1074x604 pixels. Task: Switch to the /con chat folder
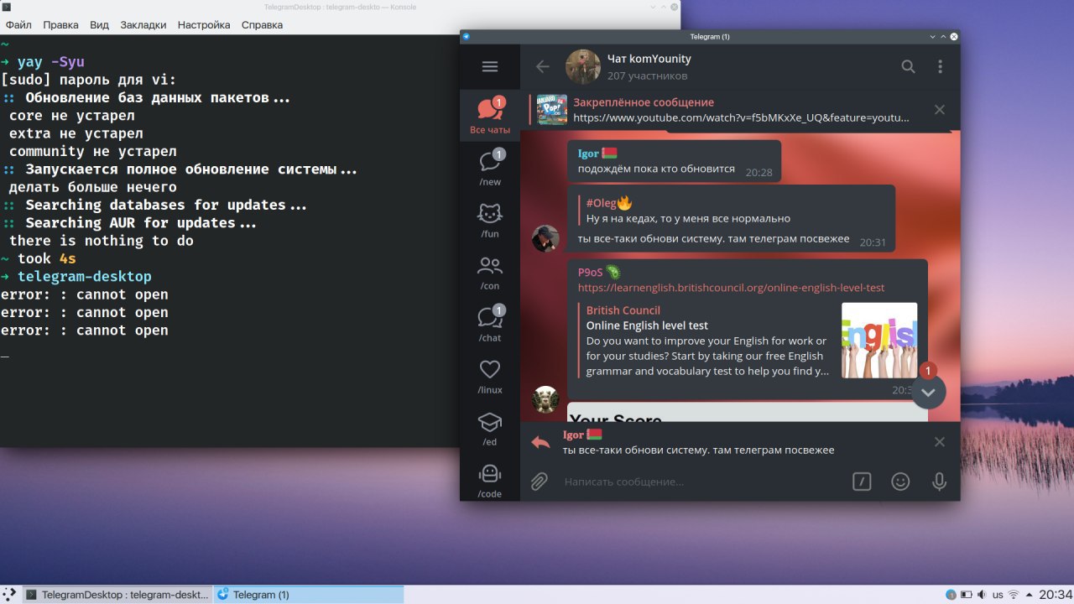click(x=490, y=271)
